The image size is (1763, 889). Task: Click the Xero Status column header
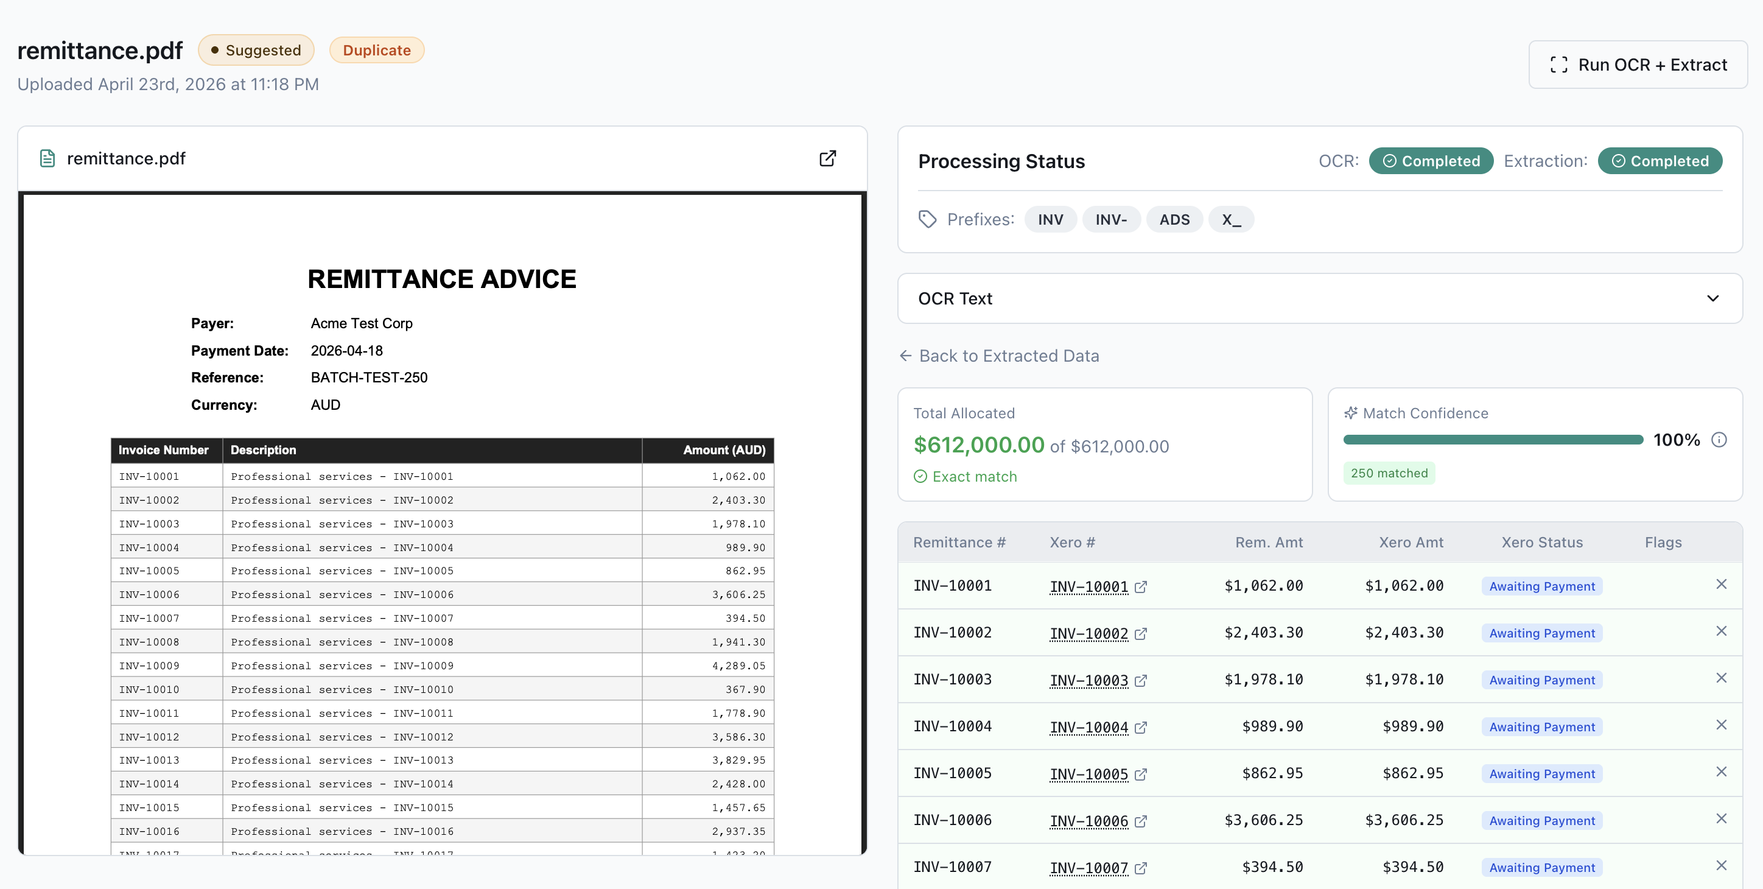click(1542, 543)
